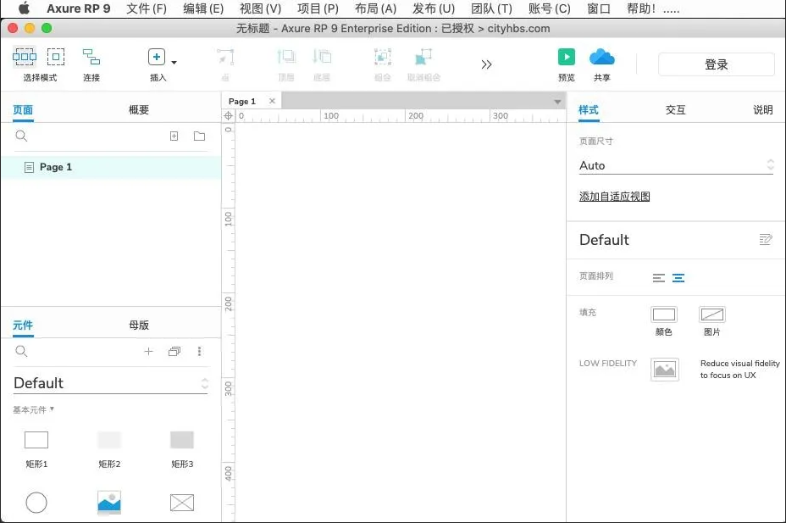
Task: Set page alignment to left
Action: click(659, 278)
